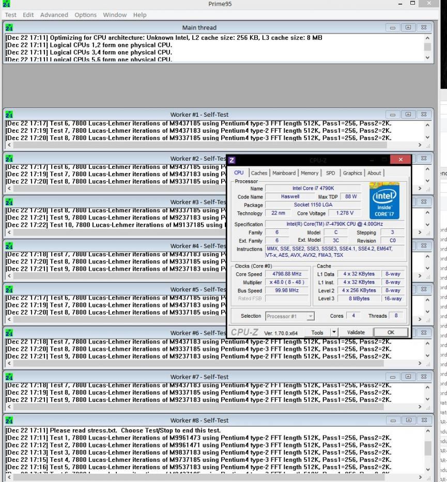Click the Worker #5 window icon
This screenshot has height=482, width=447.
pos(9,290)
